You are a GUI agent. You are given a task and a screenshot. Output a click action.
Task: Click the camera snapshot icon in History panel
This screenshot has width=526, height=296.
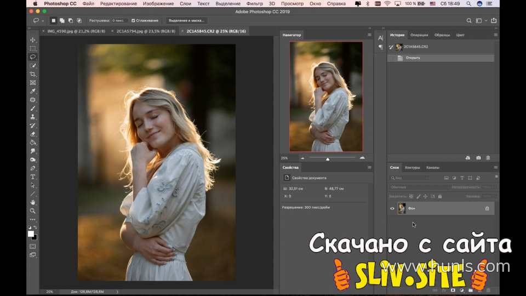tap(478, 158)
